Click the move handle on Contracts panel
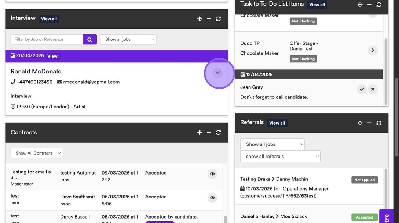Viewport: 399px width, 223px height. [x=199, y=133]
